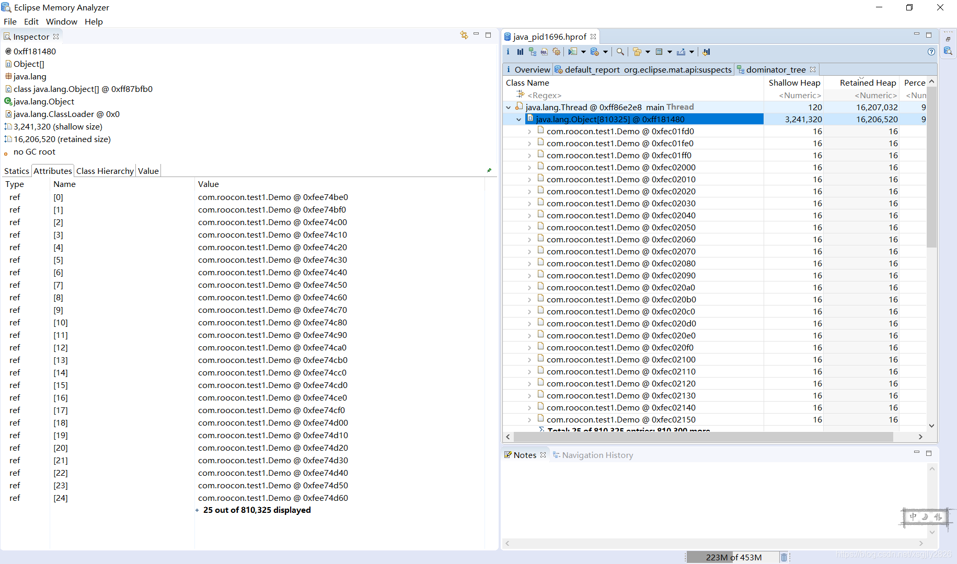Expand Demo @ 0xfec01fd0 row
Screen dimensions: 957x564
(529, 132)
